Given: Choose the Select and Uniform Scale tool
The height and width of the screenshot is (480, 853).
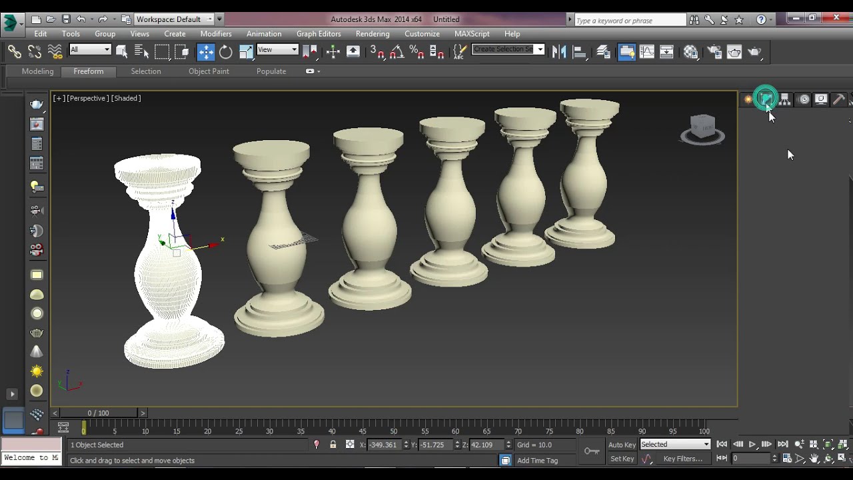Looking at the screenshot, I should click(246, 52).
